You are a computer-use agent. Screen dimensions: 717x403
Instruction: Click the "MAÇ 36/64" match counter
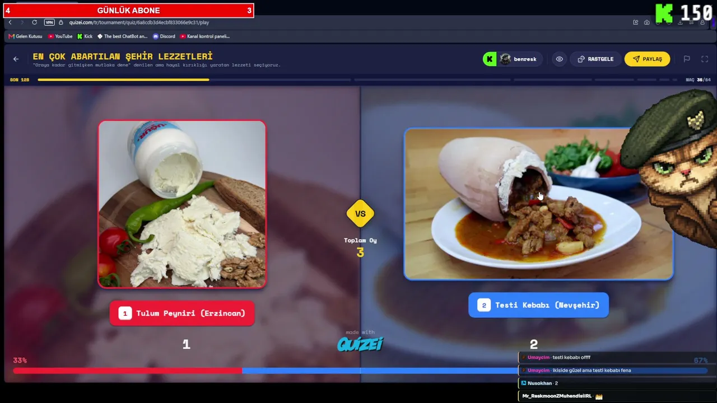pos(698,80)
